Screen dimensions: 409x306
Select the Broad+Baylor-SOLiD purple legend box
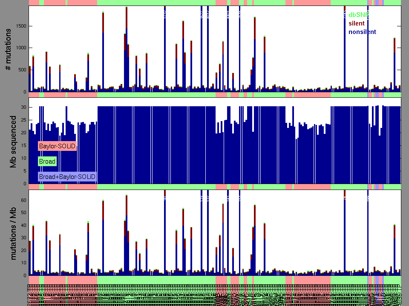tap(67, 176)
